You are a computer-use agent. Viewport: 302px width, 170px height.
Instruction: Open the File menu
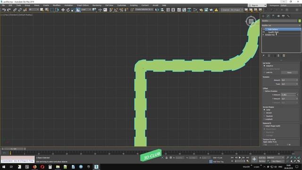[x=3, y=5]
